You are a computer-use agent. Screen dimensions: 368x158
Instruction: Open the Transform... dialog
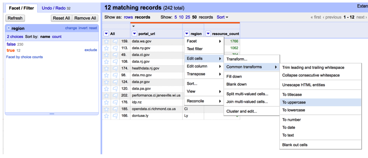point(251,59)
